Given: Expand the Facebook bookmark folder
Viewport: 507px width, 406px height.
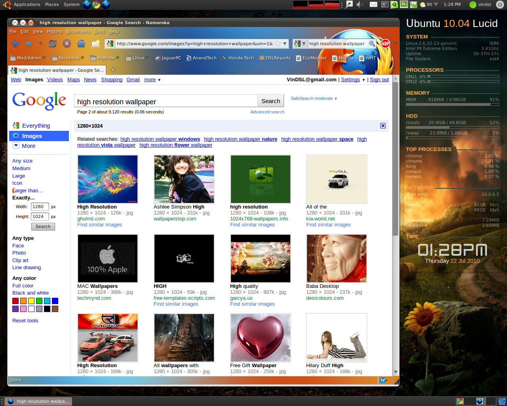Looking at the screenshot, I should coord(68,58).
